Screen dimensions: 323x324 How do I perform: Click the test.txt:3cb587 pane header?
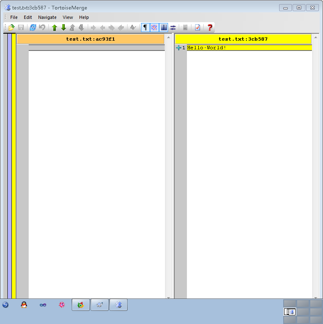(x=243, y=39)
